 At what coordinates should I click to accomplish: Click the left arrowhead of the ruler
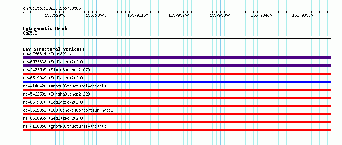tap(24, 12)
